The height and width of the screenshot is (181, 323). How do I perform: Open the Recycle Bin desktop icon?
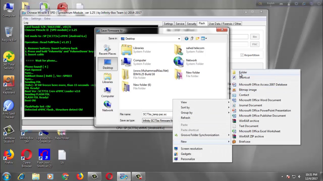click(x=9, y=34)
